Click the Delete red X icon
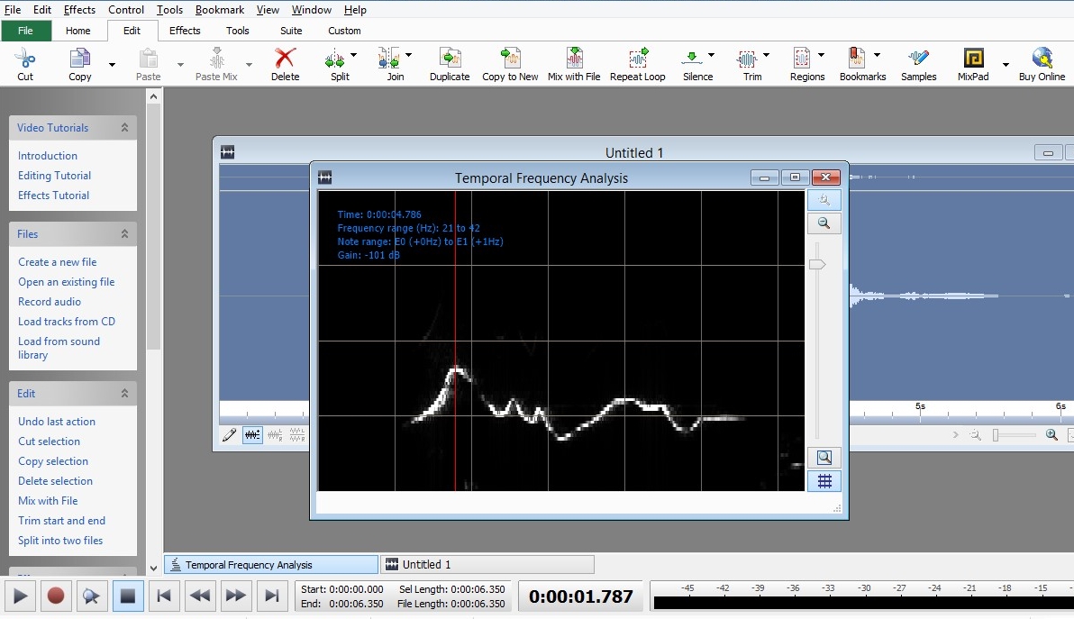Image resolution: width=1074 pixels, height=619 pixels. tap(285, 59)
